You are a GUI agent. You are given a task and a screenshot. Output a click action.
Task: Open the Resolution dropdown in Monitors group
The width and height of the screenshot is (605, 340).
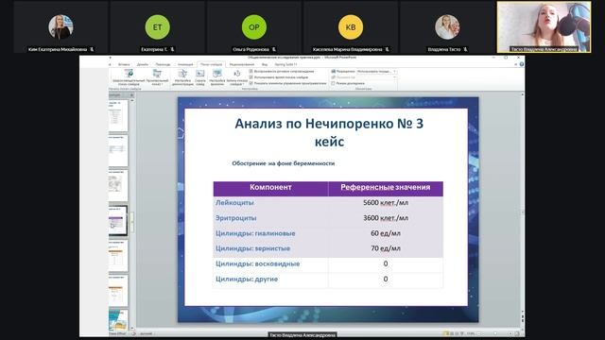pos(376,72)
